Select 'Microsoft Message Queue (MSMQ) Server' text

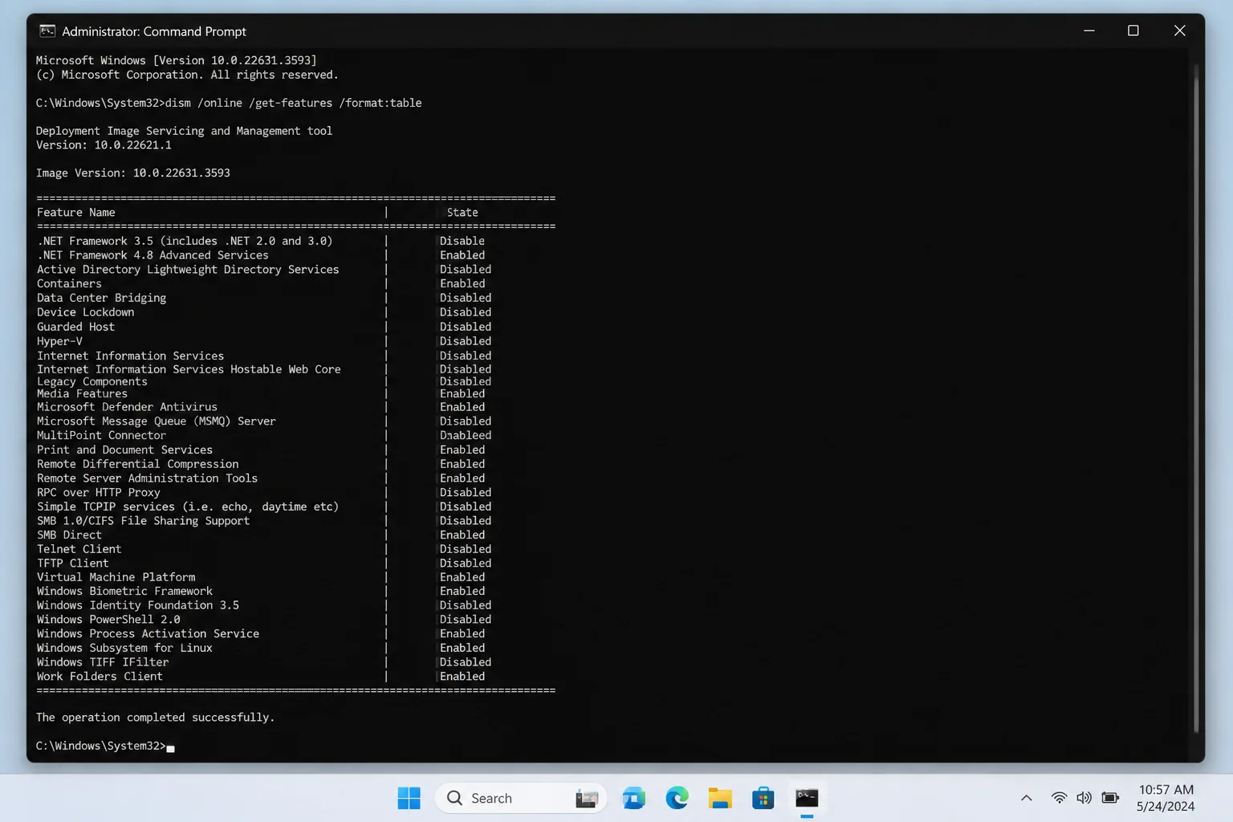click(157, 421)
